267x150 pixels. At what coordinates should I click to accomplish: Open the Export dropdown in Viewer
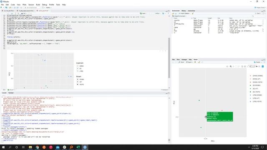pyautogui.click(x=189, y=62)
